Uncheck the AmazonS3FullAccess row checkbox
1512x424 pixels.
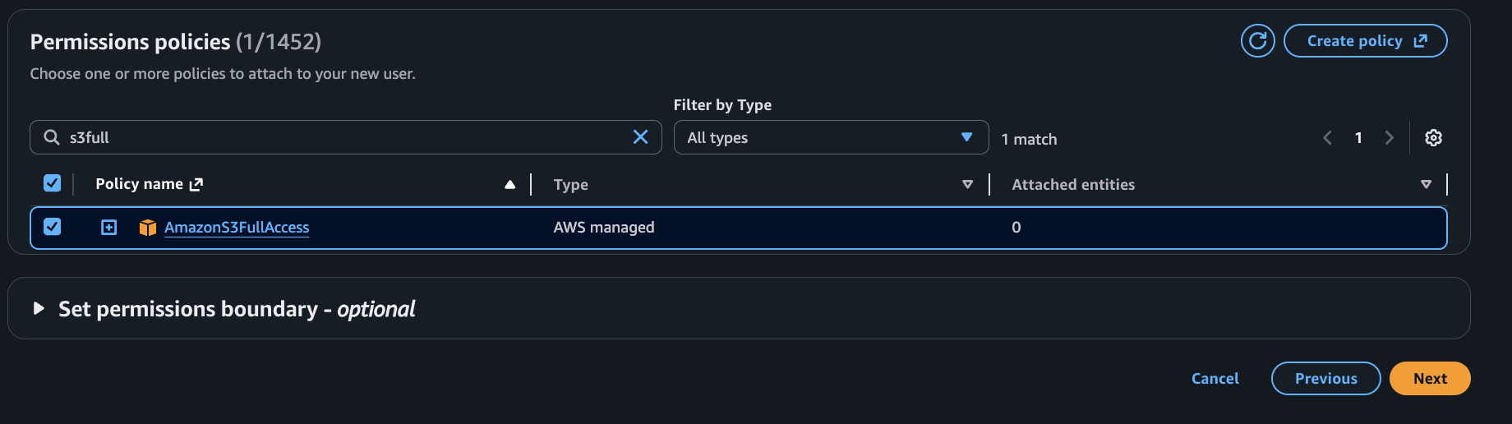coord(52,227)
